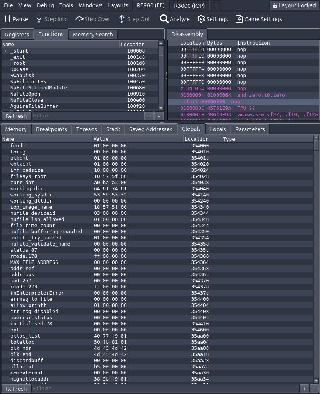Open the Locals tab

click(x=218, y=129)
